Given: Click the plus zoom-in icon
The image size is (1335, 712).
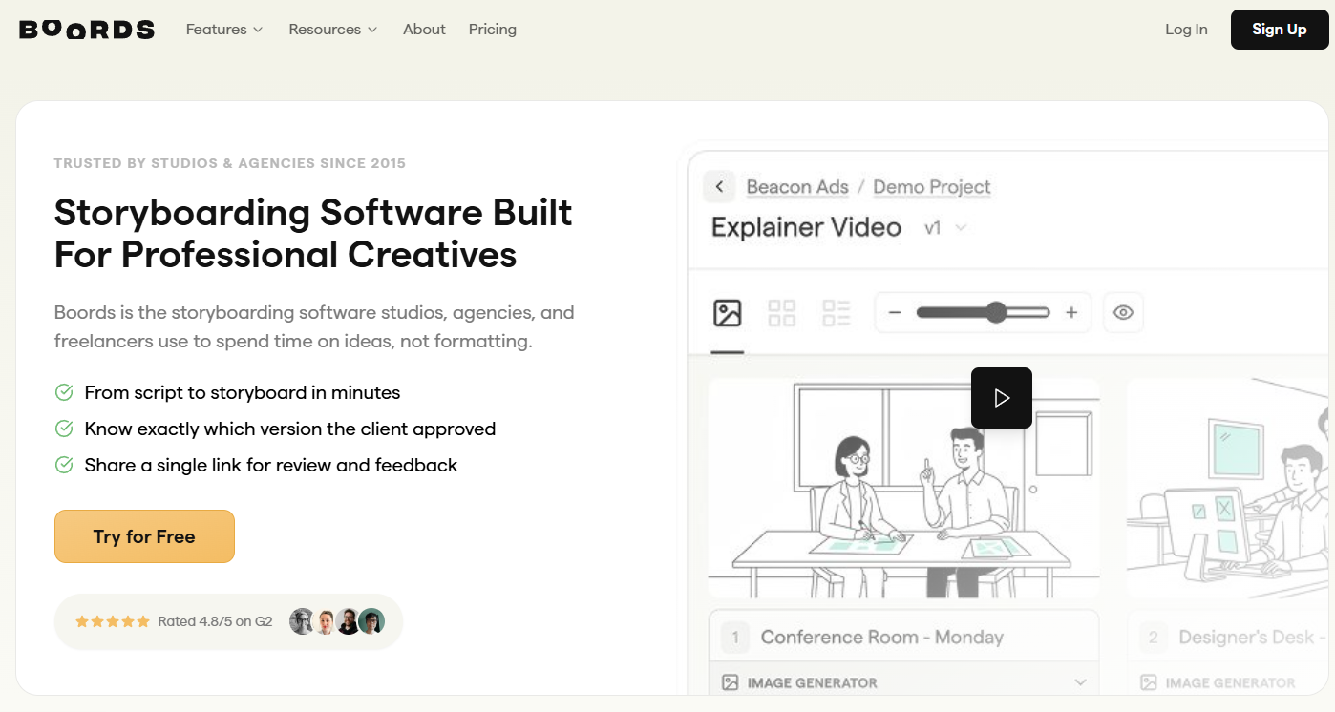Looking at the screenshot, I should click(x=1071, y=313).
